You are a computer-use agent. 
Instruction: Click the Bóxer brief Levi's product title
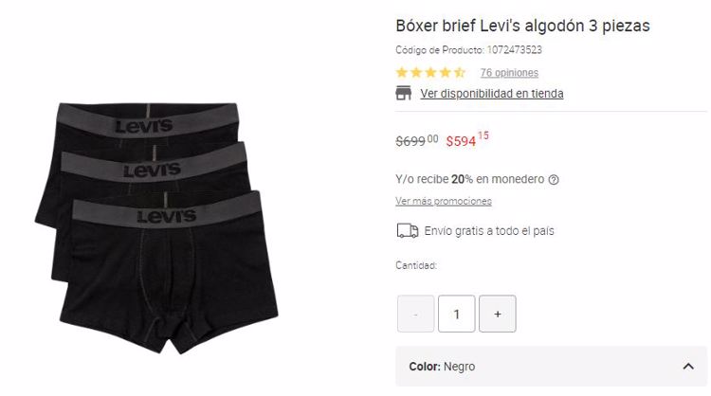click(522, 26)
